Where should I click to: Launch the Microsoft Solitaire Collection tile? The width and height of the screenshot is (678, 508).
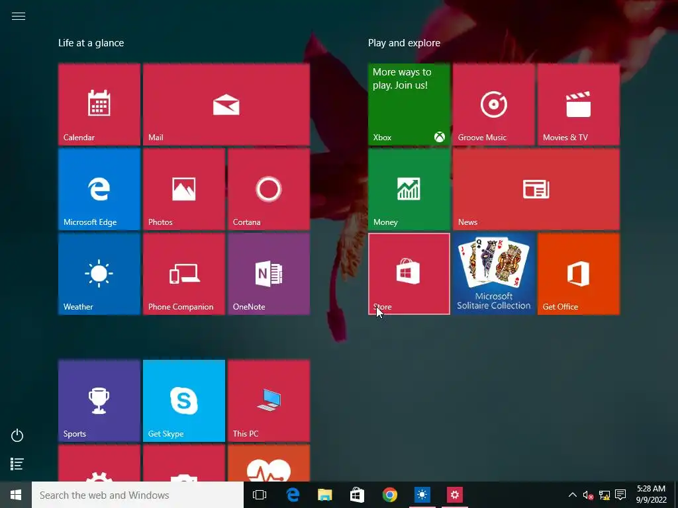[x=494, y=274]
